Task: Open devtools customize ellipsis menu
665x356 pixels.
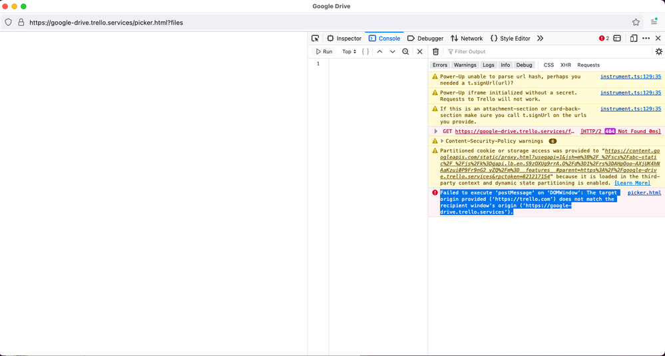Action: pyautogui.click(x=646, y=38)
